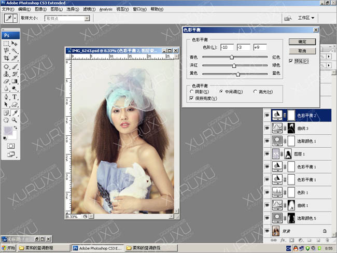Screen dimensions: 337x253
Task: Open the 滤镜 (Filter) menu
Action: 89,9
